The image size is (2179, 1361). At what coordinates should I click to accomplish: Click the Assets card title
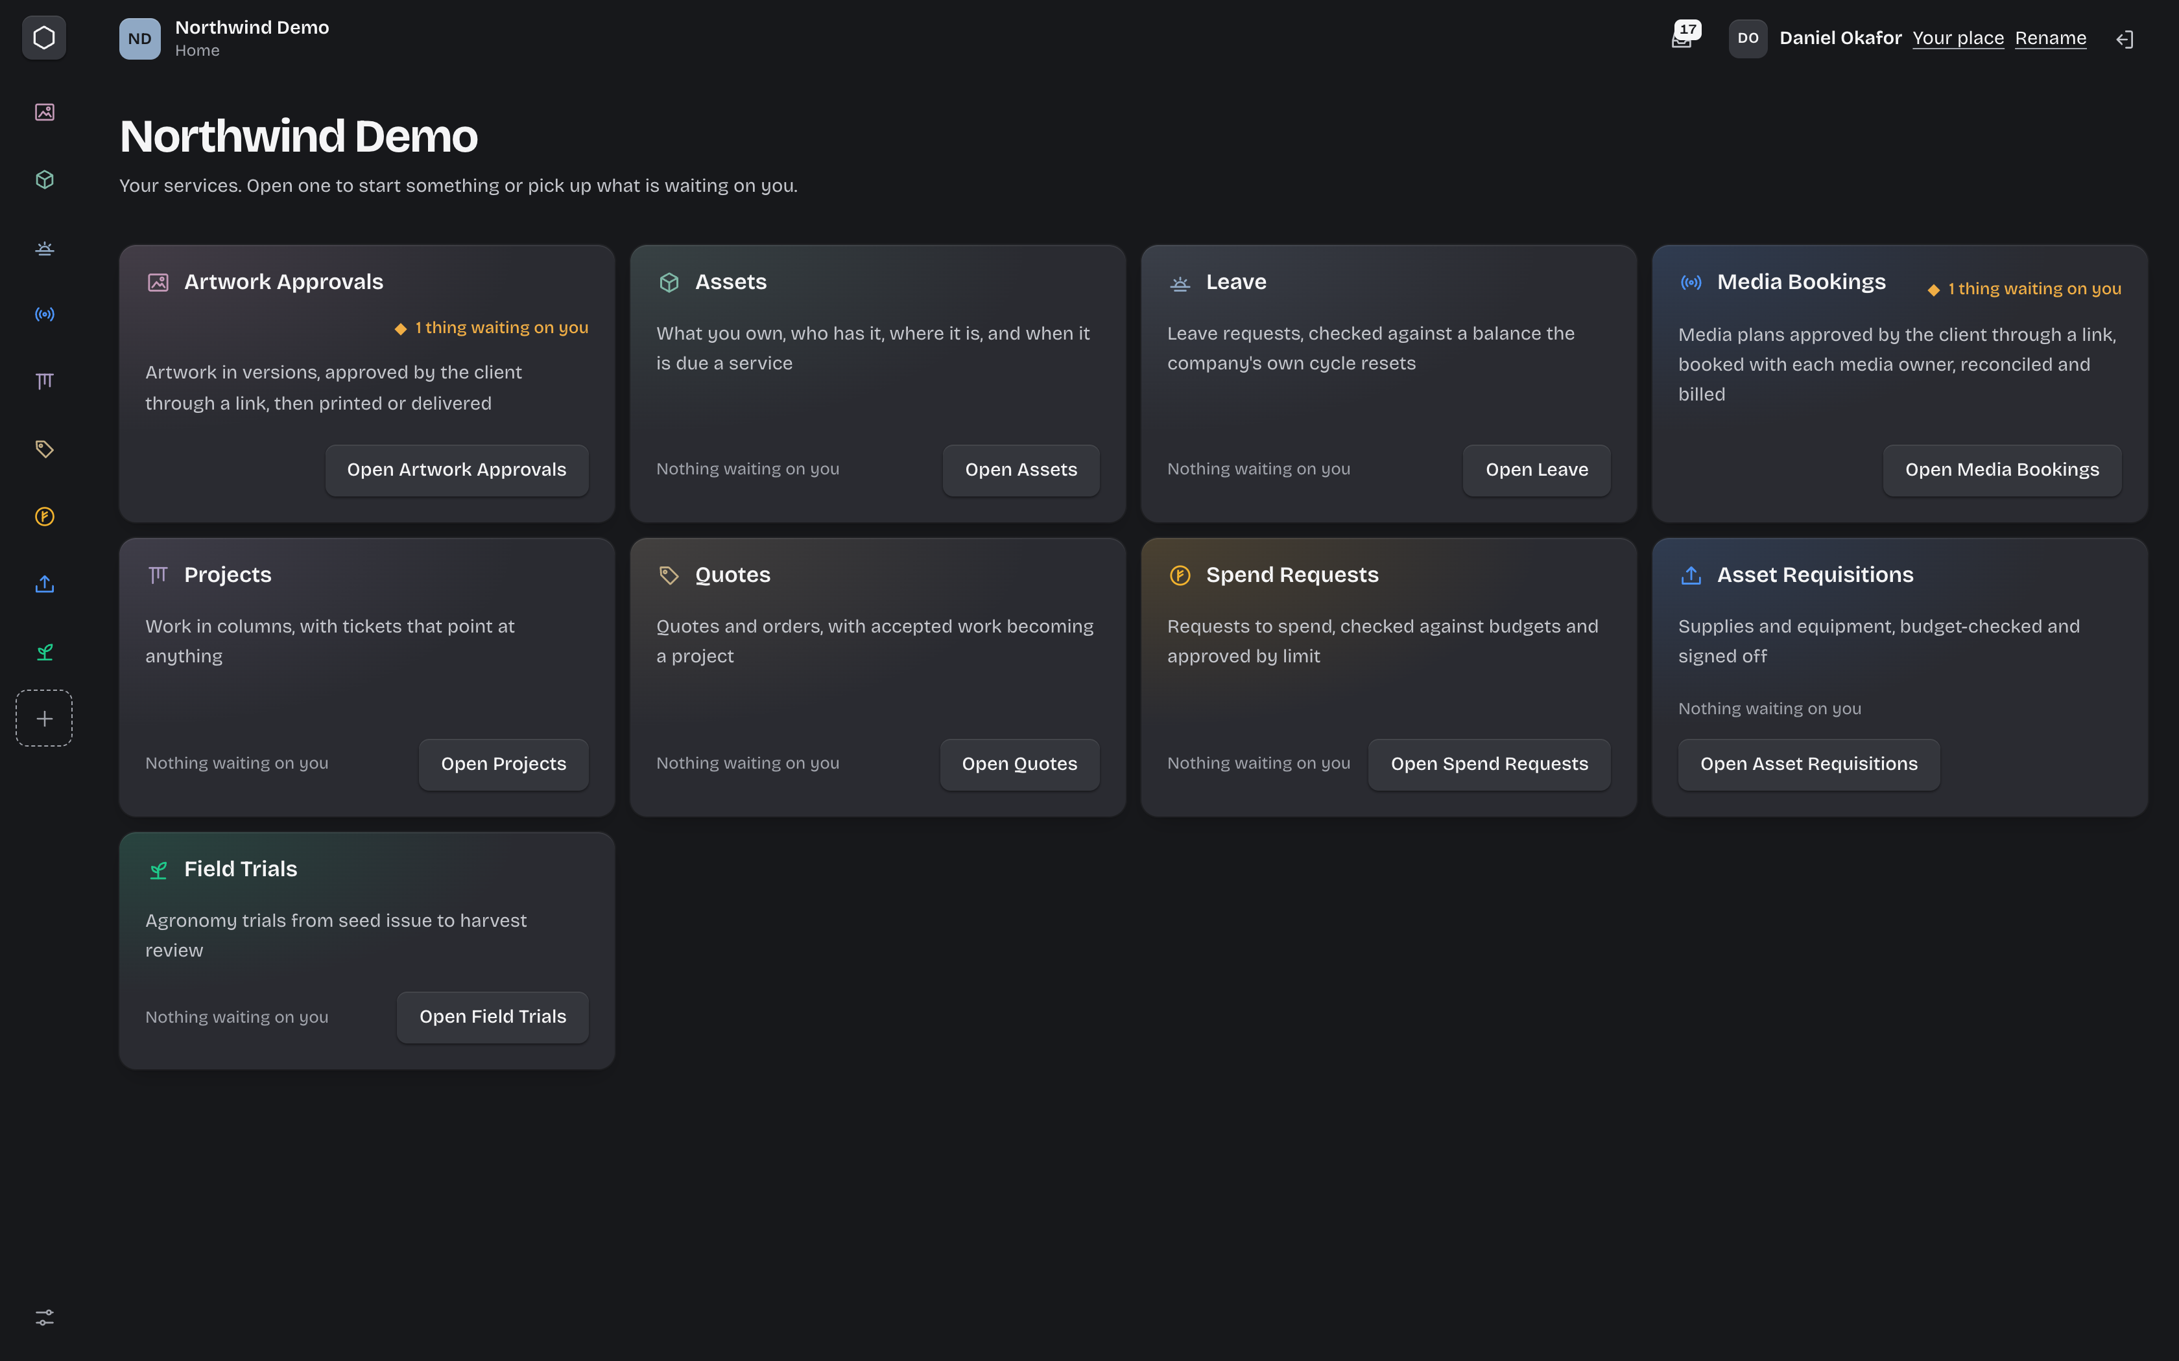[730, 282]
